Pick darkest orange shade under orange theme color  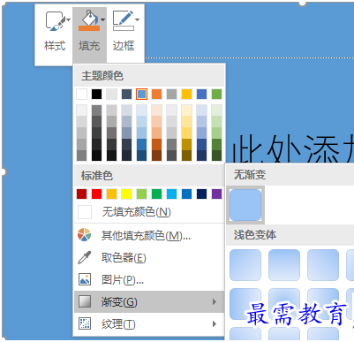[156, 156]
